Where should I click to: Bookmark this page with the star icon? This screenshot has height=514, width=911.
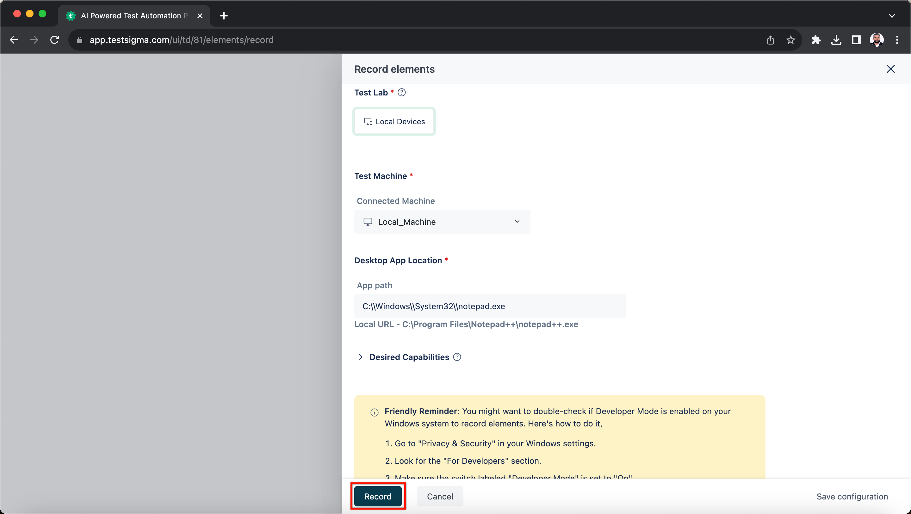point(791,40)
